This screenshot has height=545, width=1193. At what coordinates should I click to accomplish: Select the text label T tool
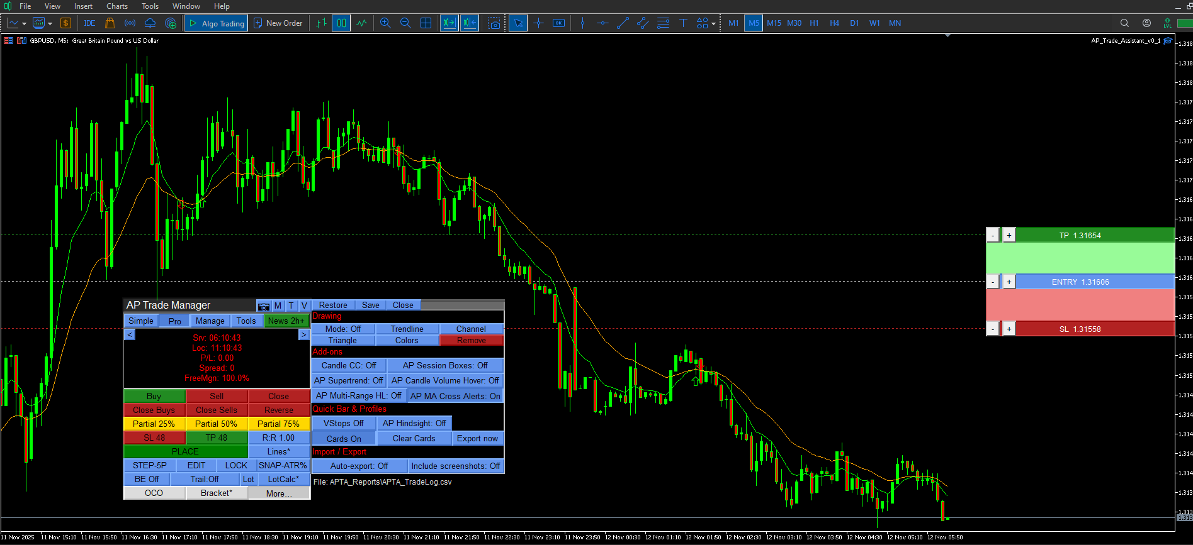[683, 23]
